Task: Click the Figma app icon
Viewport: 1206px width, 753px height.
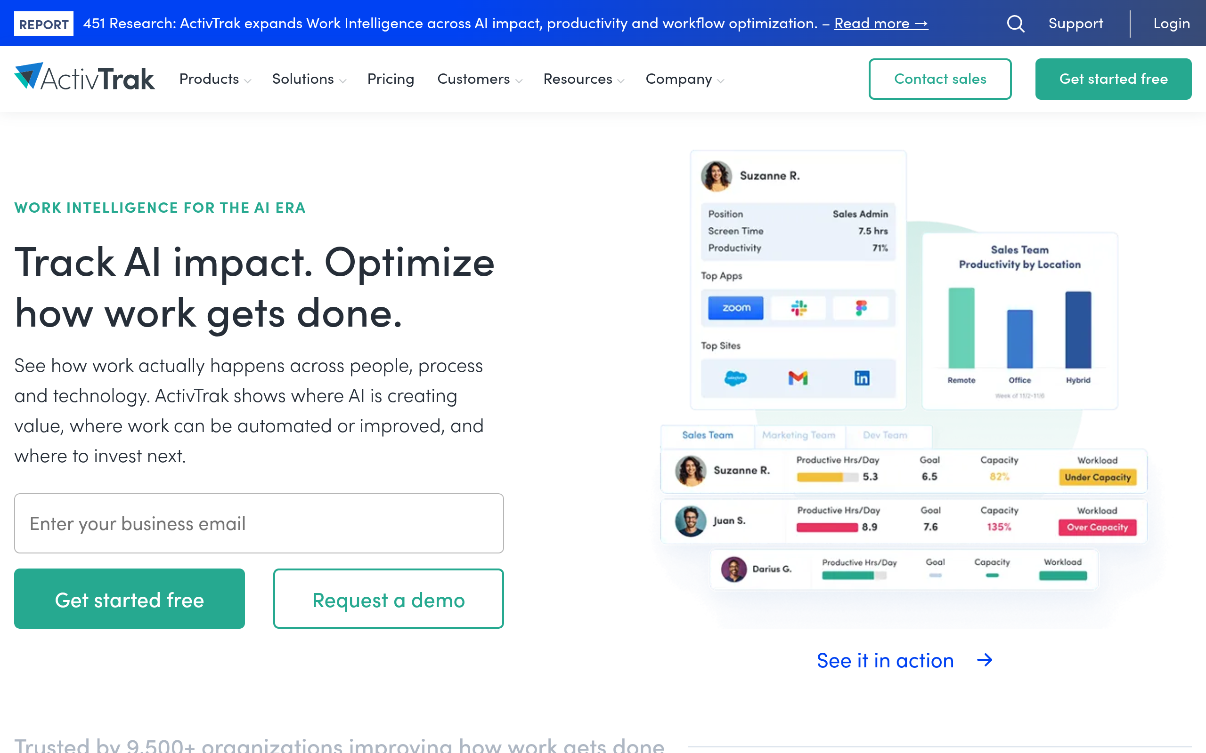Action: (861, 308)
